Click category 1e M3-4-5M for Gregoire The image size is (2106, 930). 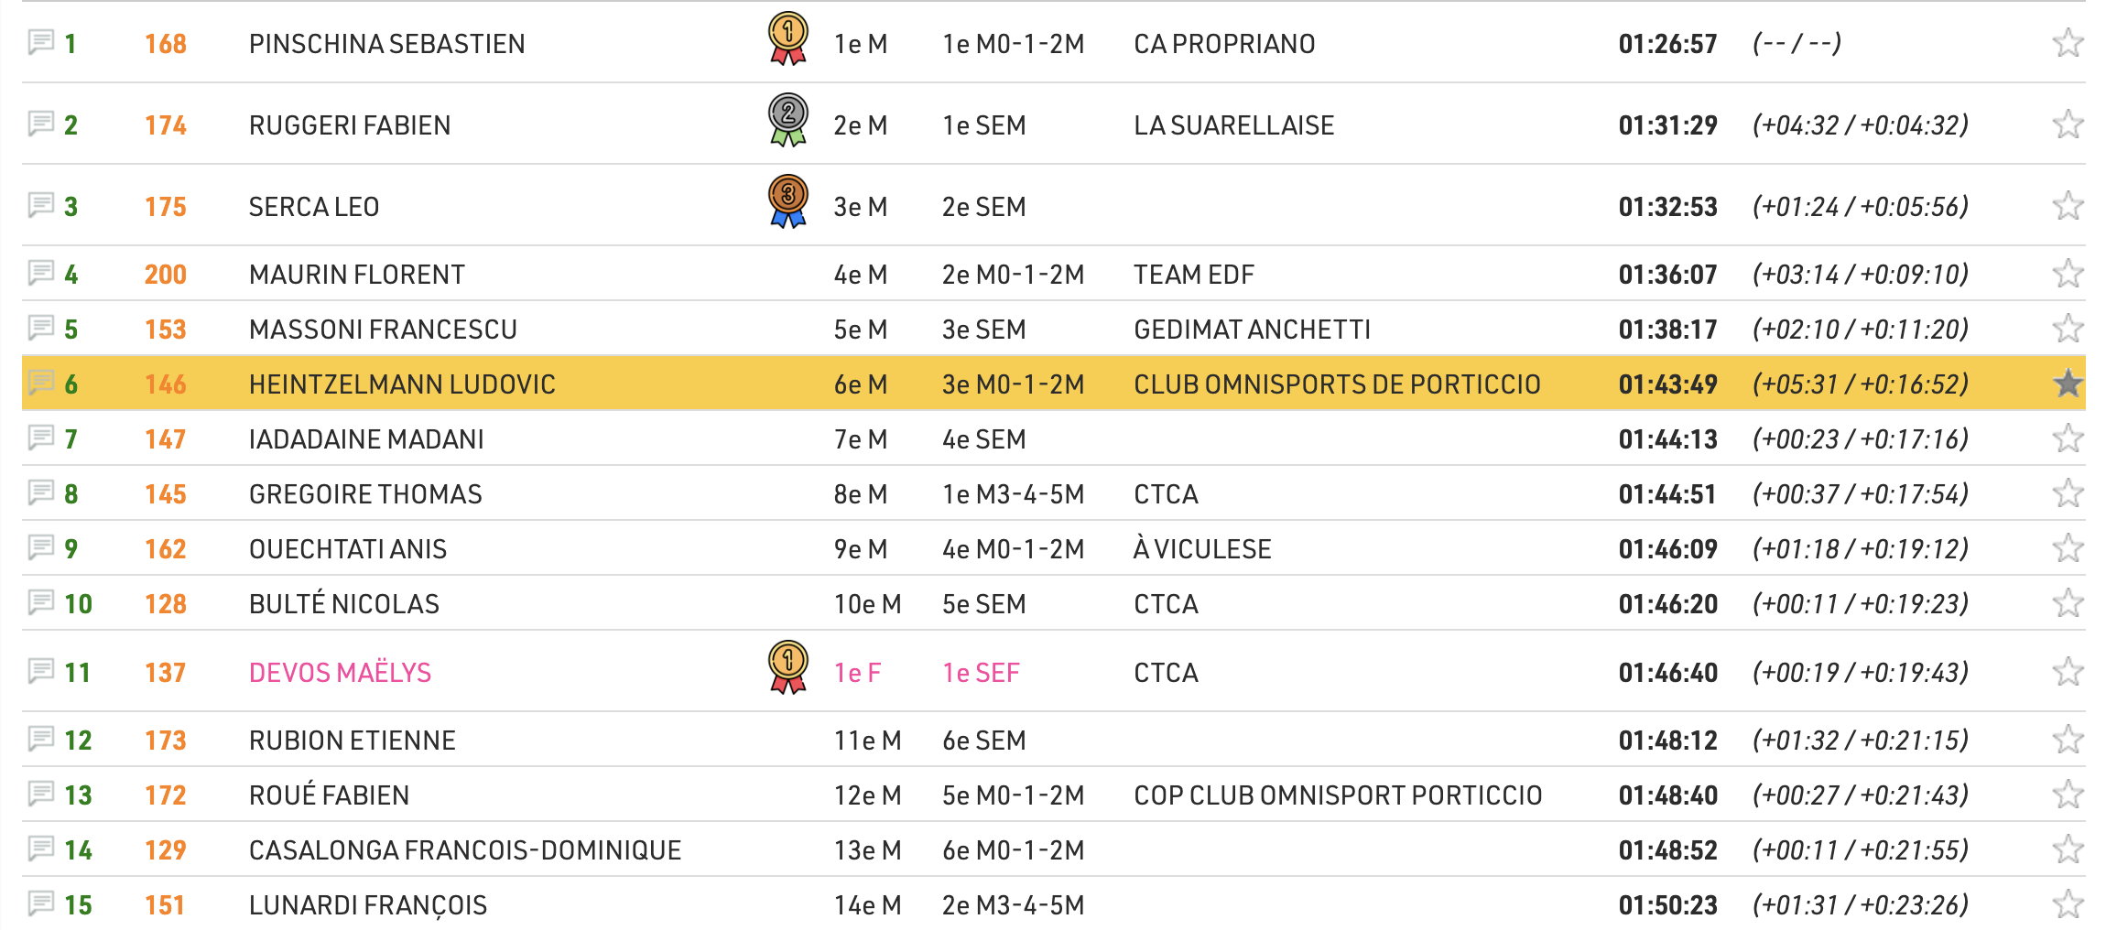[x=1013, y=494]
